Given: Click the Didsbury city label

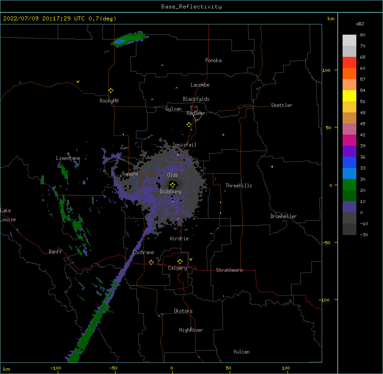Looking at the screenshot, I should pyautogui.click(x=171, y=191).
